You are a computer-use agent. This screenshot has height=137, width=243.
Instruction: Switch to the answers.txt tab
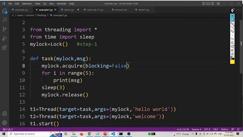(x=121, y=10)
